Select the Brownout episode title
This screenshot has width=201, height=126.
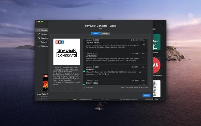pos(90,70)
